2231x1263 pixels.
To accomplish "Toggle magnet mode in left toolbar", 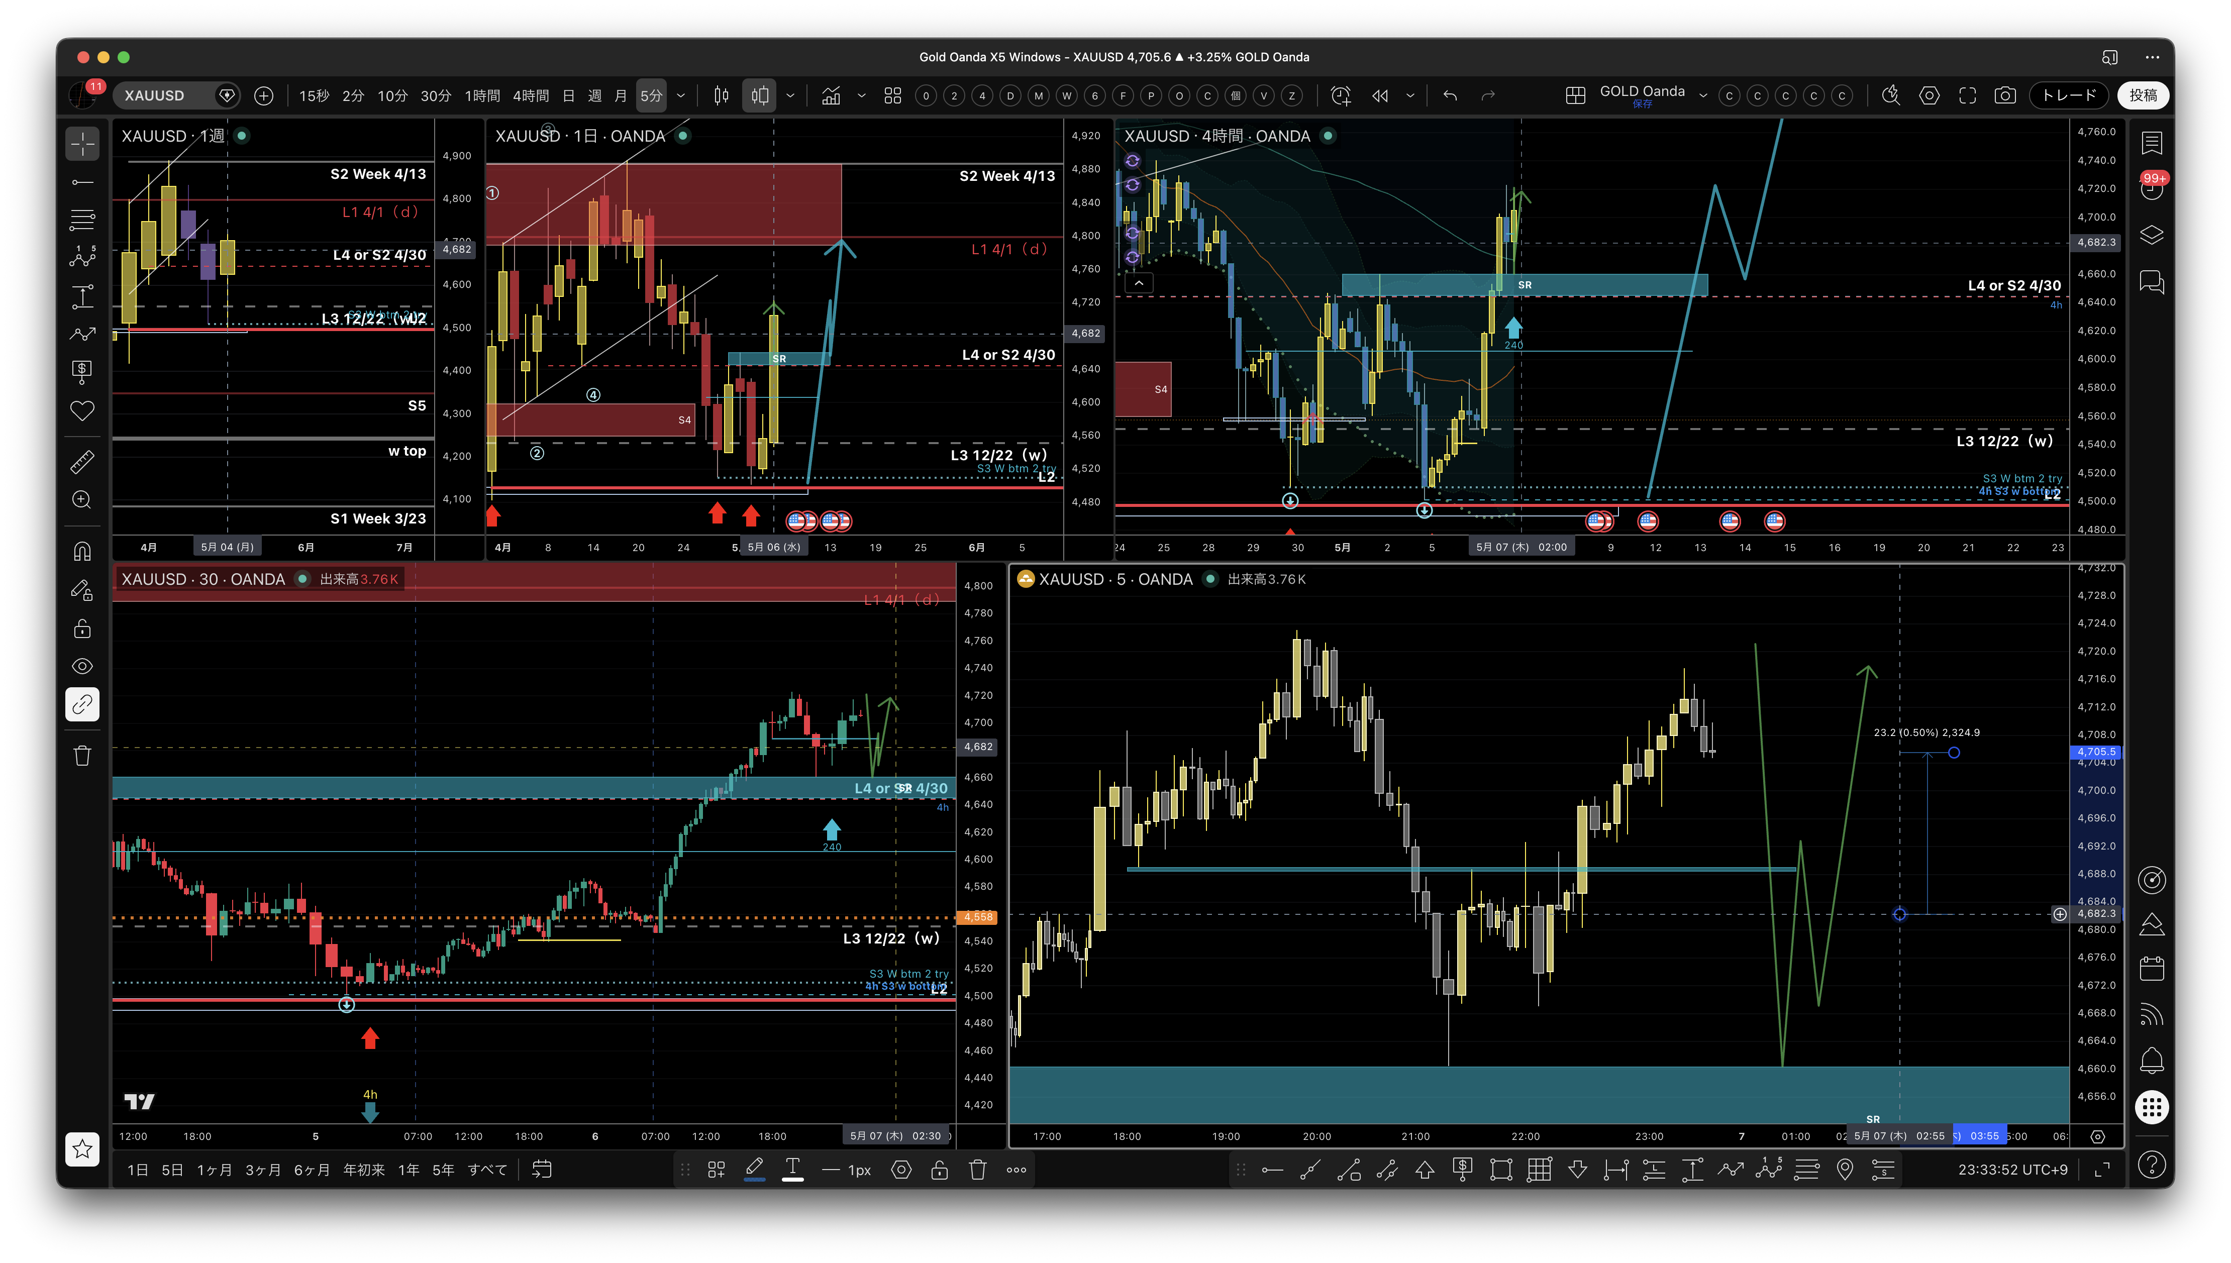I will (x=82, y=552).
